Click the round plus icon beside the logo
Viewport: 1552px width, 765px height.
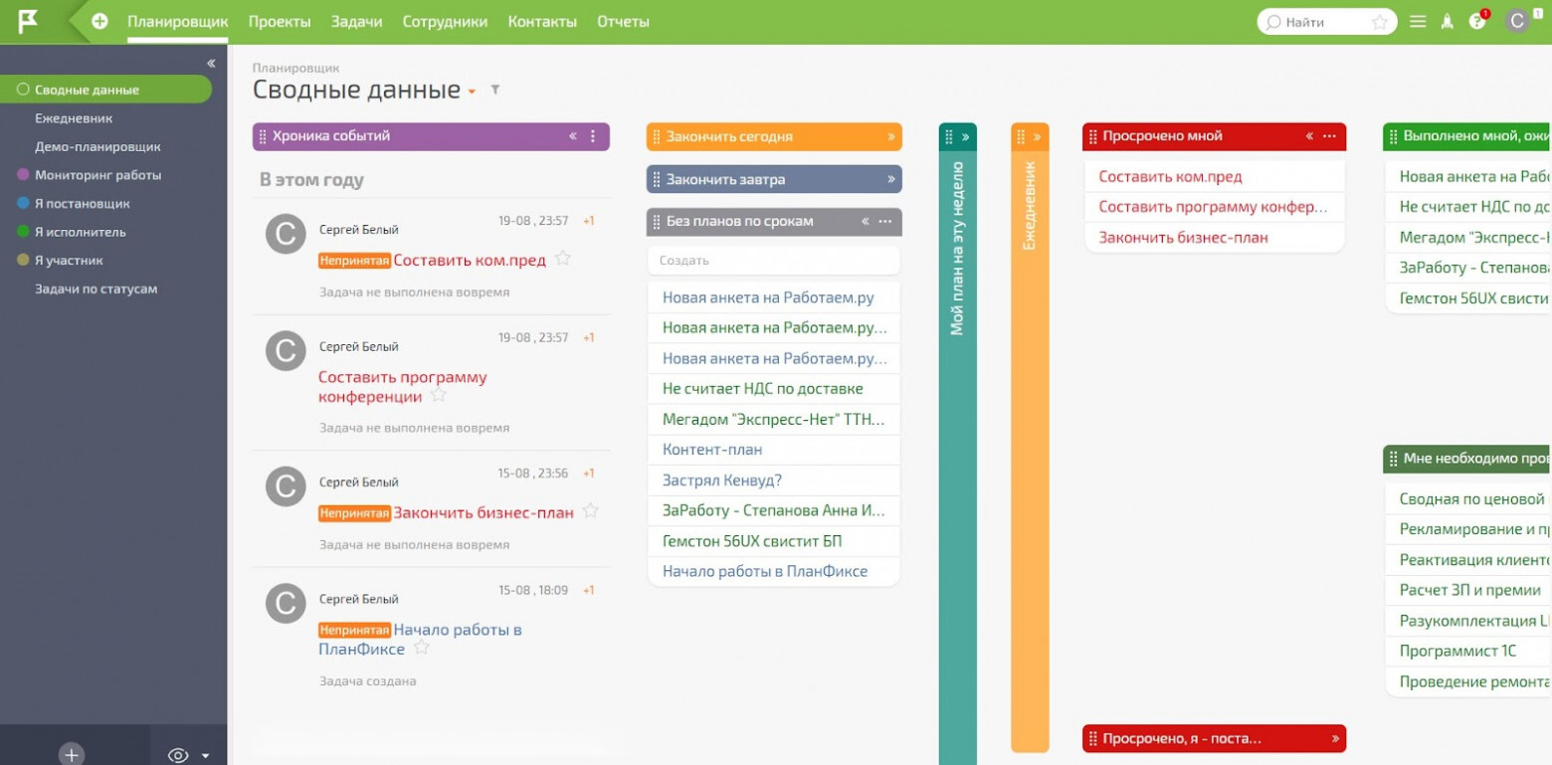click(x=99, y=21)
